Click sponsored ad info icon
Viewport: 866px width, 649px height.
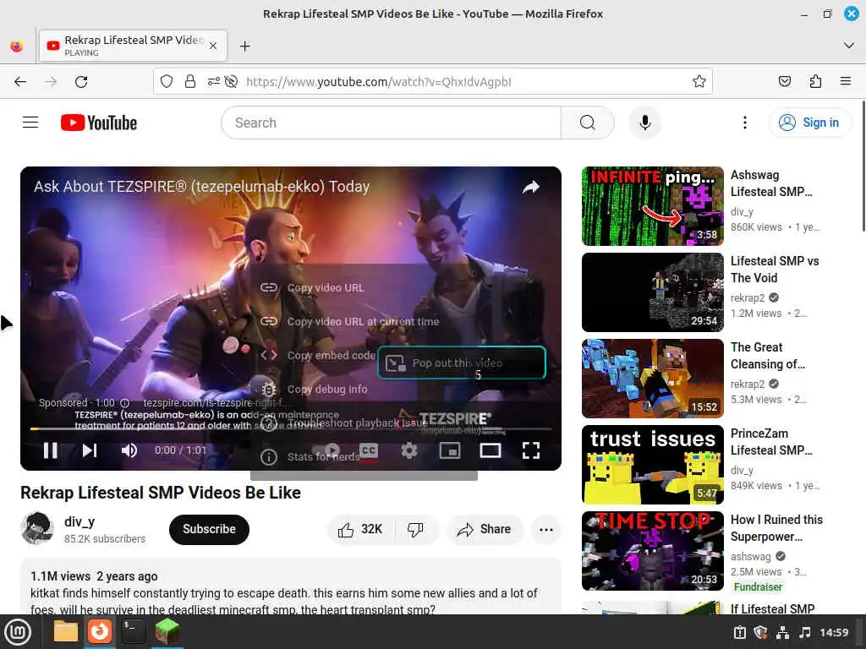pyautogui.click(x=125, y=403)
